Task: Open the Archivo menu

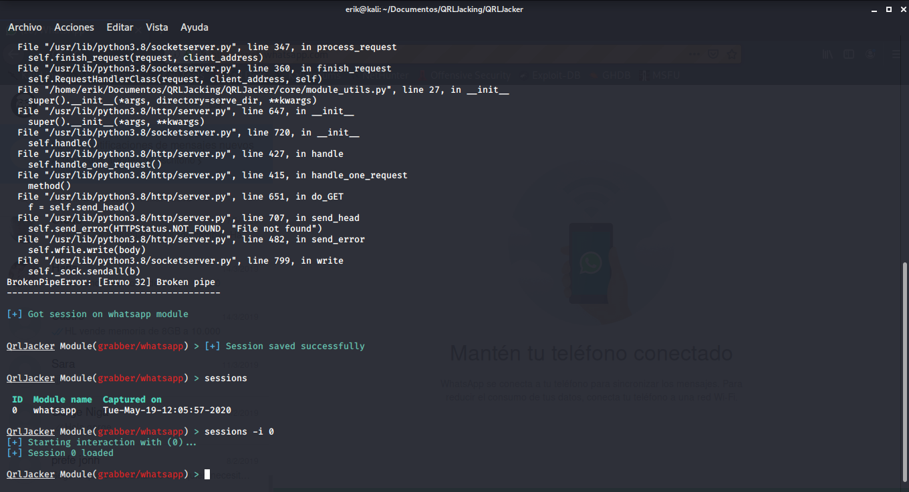Action: 25,27
